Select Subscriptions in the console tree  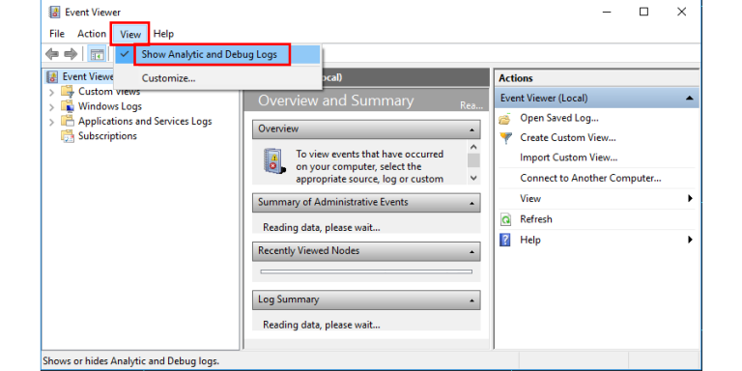pyautogui.click(x=107, y=136)
